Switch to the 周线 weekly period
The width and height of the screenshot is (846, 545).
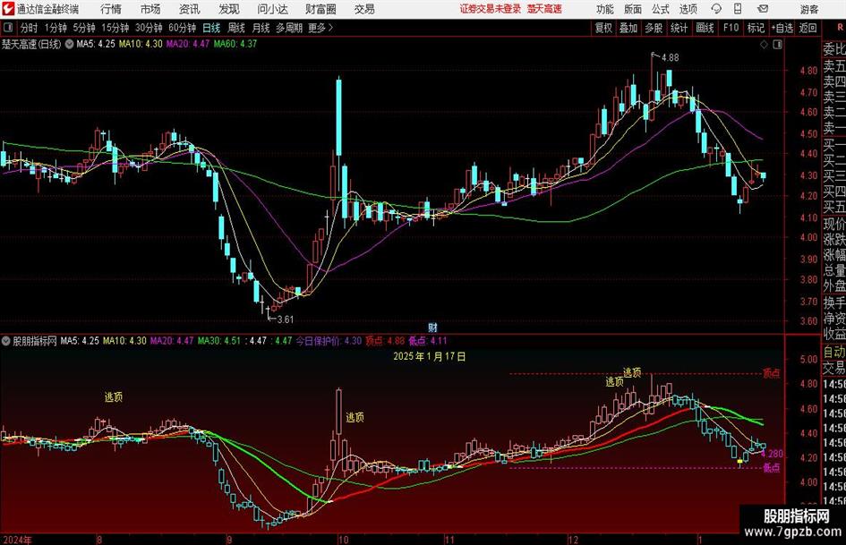(236, 28)
